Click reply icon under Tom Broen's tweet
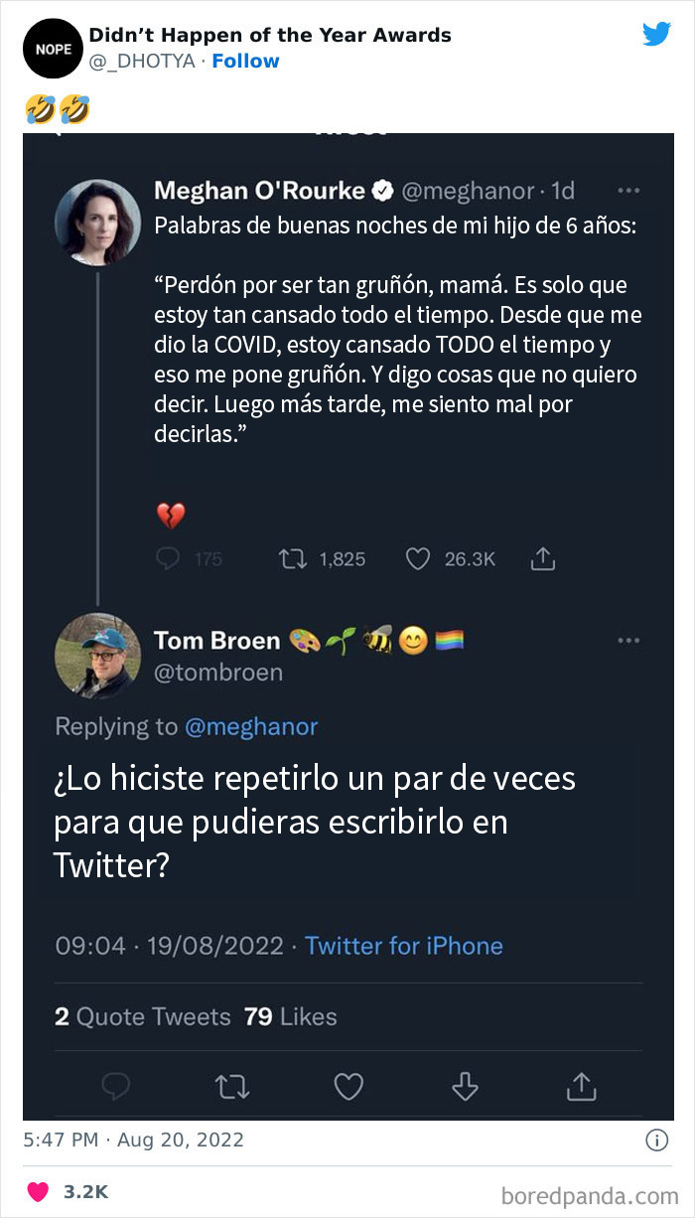Screen dimensions: 695x1218 point(116,1087)
